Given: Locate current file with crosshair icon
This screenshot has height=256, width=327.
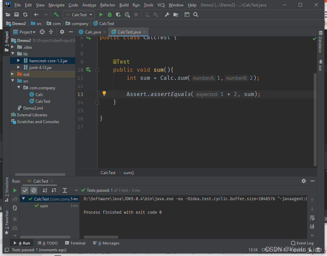Looking at the screenshot, I should click(x=42, y=32).
